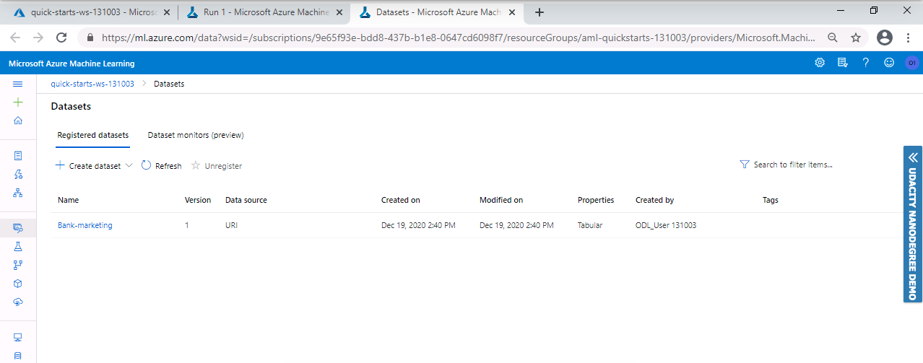Click the zoom magnifier icon in address bar
Image resolution: width=923 pixels, height=363 pixels.
coord(833,38)
